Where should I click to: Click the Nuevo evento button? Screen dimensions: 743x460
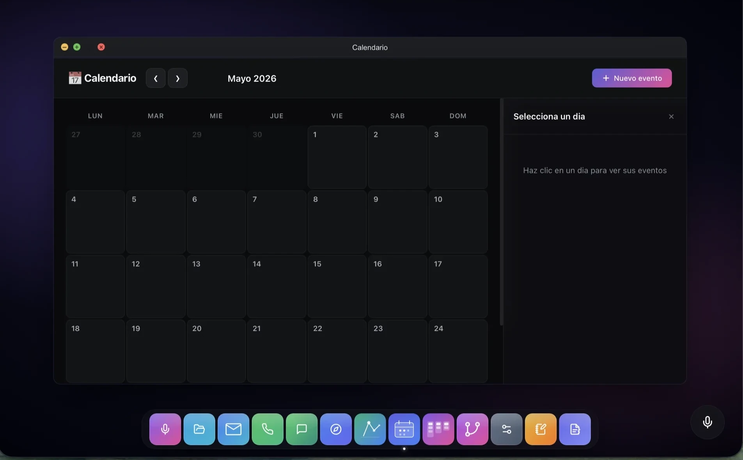[632, 78]
